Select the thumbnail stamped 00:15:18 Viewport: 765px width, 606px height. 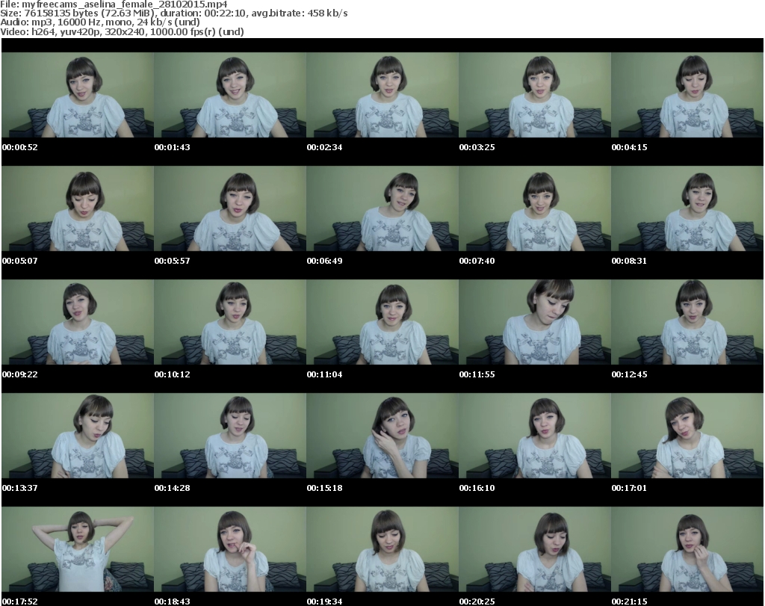tap(382, 436)
